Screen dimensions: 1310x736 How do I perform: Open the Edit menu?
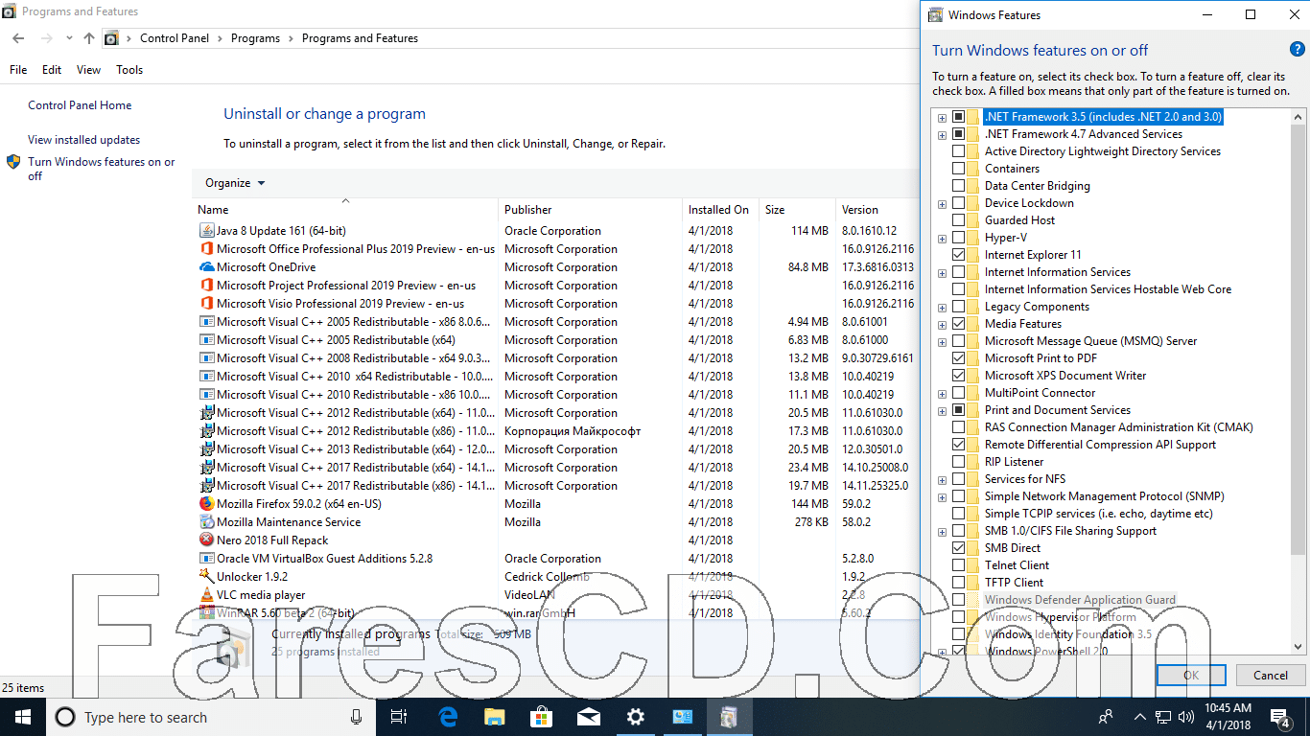coord(52,70)
